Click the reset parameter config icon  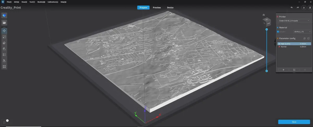point(304,38)
